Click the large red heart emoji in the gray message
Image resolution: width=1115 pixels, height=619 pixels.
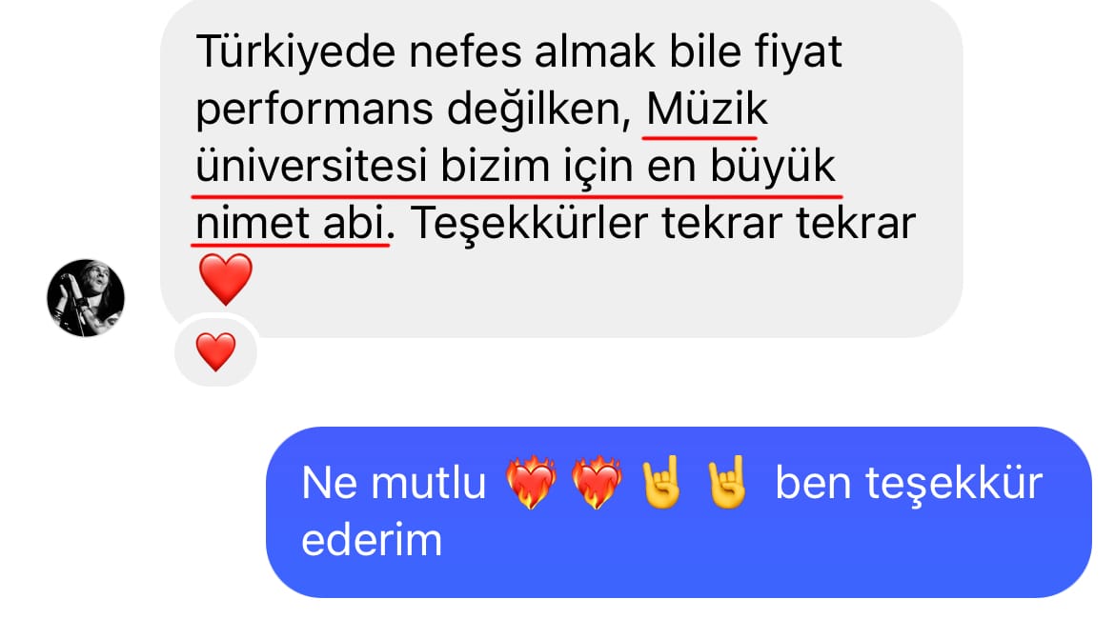226,279
